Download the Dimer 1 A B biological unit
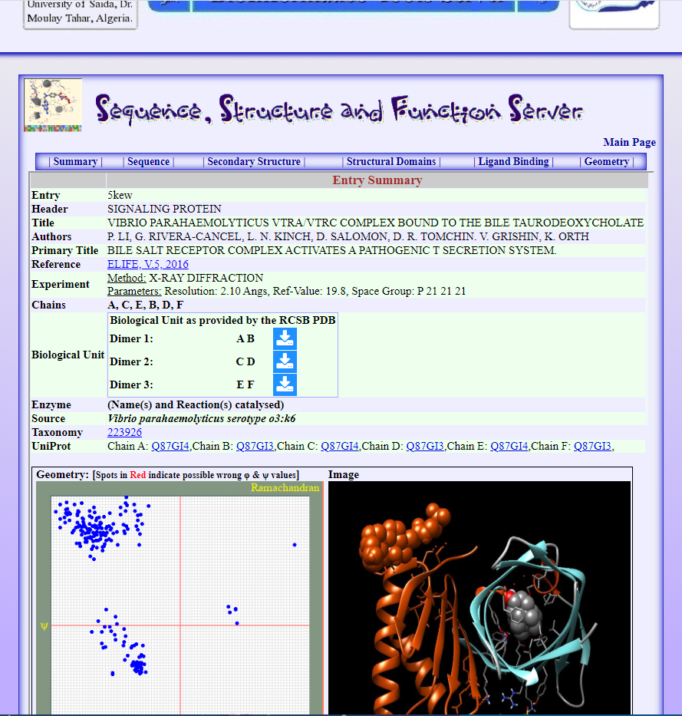Image resolution: width=682 pixels, height=716 pixels. tap(285, 339)
